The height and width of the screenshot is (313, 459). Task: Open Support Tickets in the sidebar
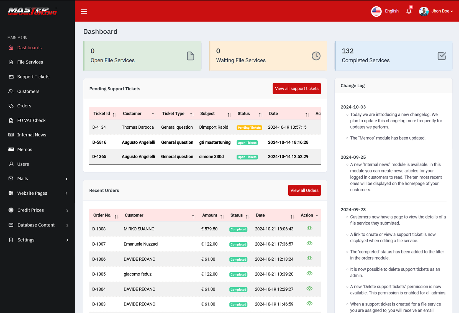click(x=33, y=77)
